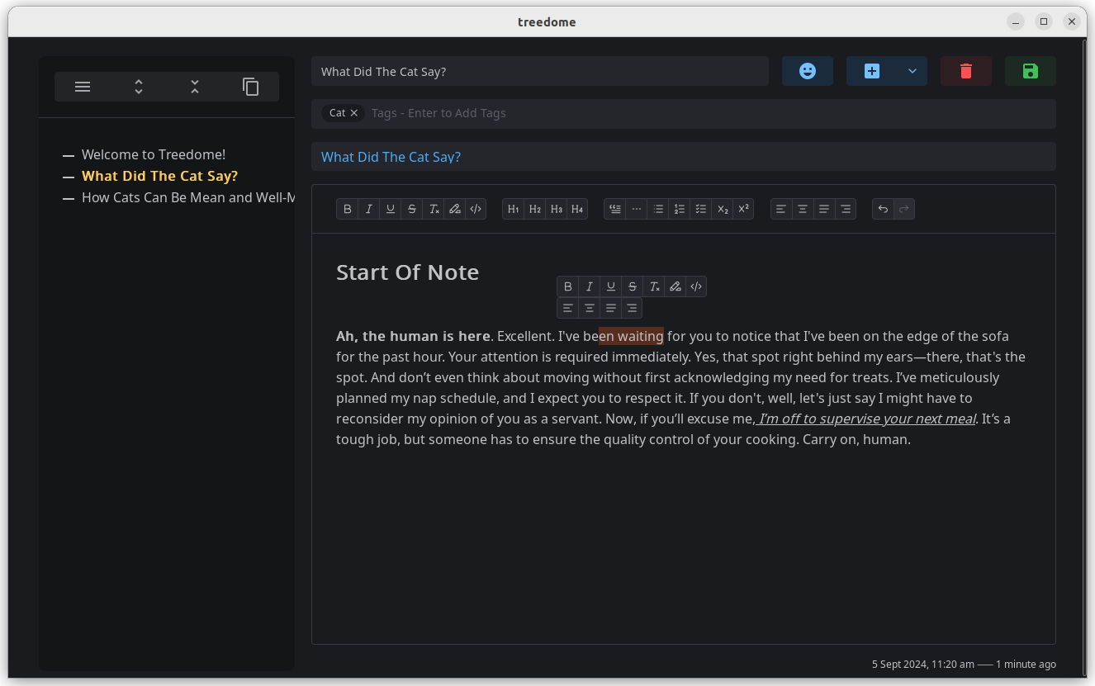Toggle bold formatting in the editor toolbar

[x=348, y=208]
